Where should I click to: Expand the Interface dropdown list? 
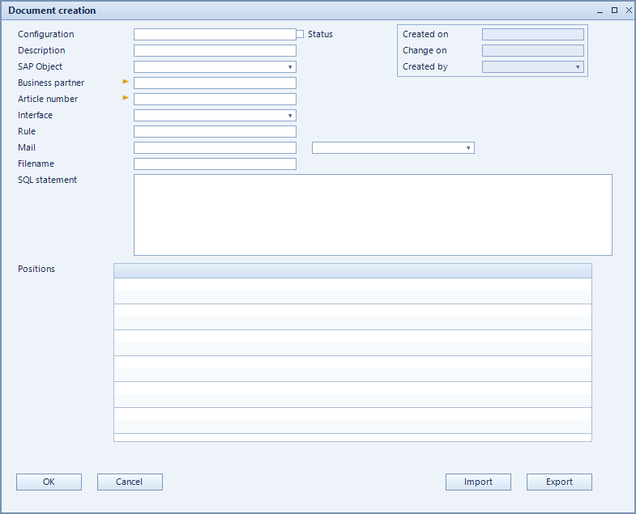click(290, 116)
